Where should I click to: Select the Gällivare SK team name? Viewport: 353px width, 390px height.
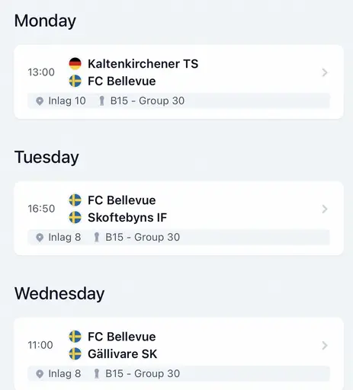point(123,353)
